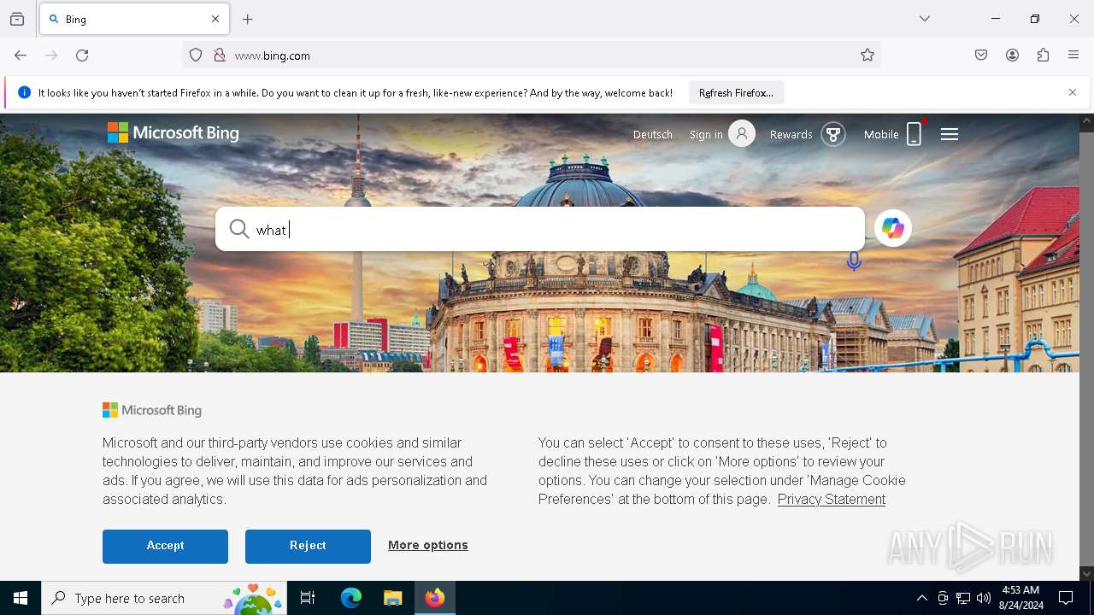Open Firefox account icon
The image size is (1094, 615).
coord(1012,56)
